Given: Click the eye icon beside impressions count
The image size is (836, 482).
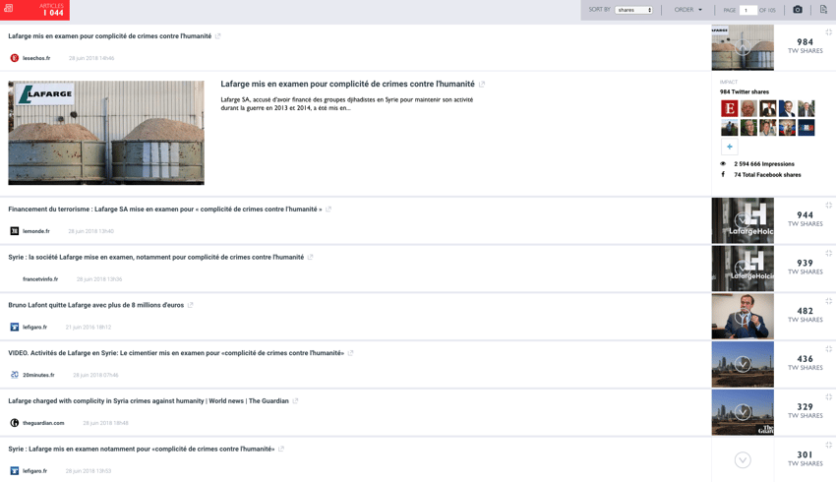Looking at the screenshot, I should click(723, 164).
